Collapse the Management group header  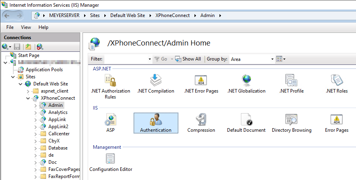coord(107,147)
